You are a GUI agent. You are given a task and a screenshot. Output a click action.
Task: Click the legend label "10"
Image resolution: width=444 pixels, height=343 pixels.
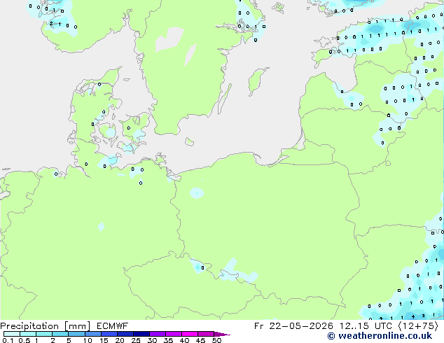pyautogui.click(x=88, y=340)
